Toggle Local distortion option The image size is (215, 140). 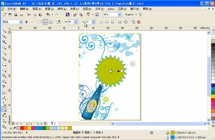[112, 22]
